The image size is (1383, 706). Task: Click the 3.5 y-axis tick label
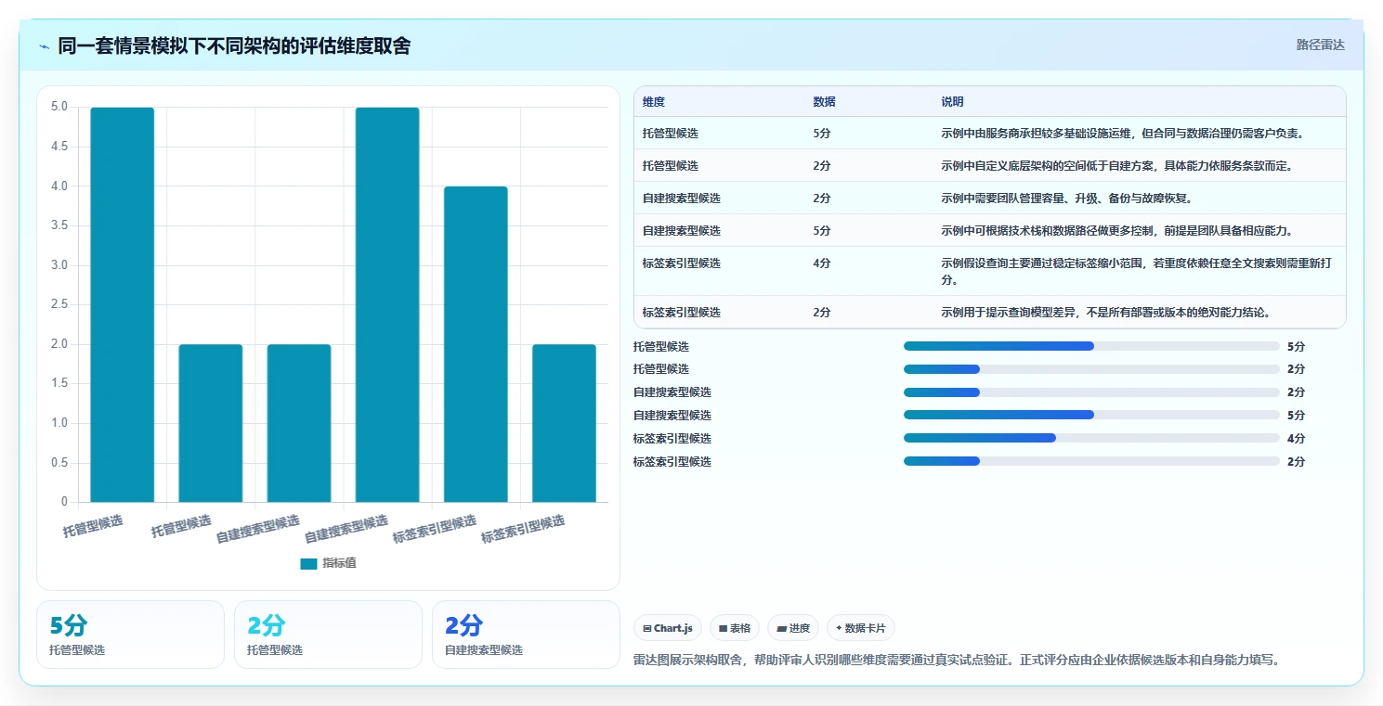(59, 225)
